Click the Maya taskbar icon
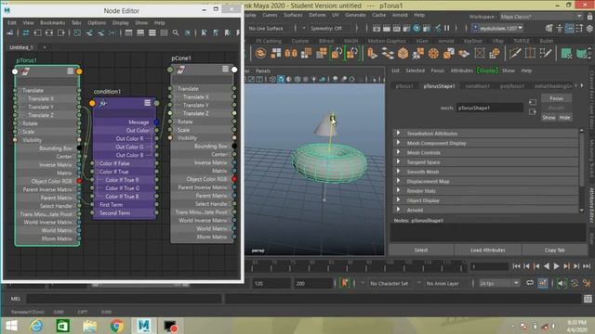Screen dimensions: 595x334 click(143, 326)
